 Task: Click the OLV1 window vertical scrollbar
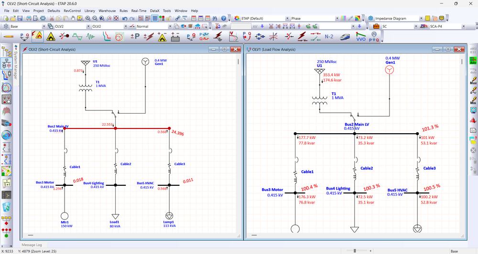pos(462,62)
